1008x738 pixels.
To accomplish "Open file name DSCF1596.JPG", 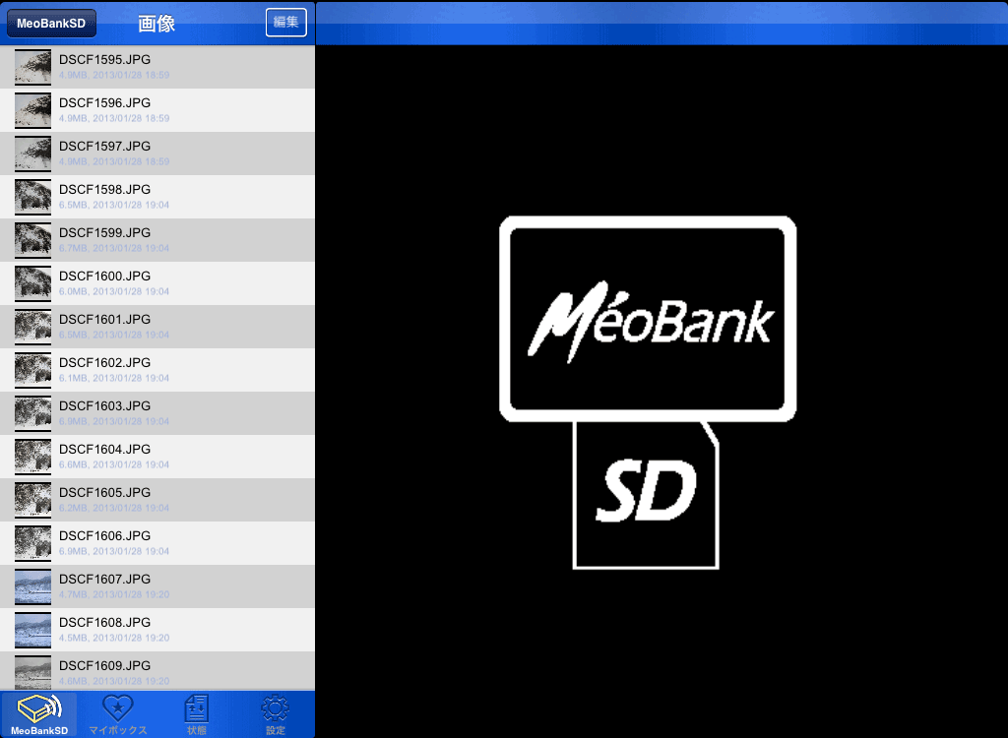I will click(x=104, y=103).
